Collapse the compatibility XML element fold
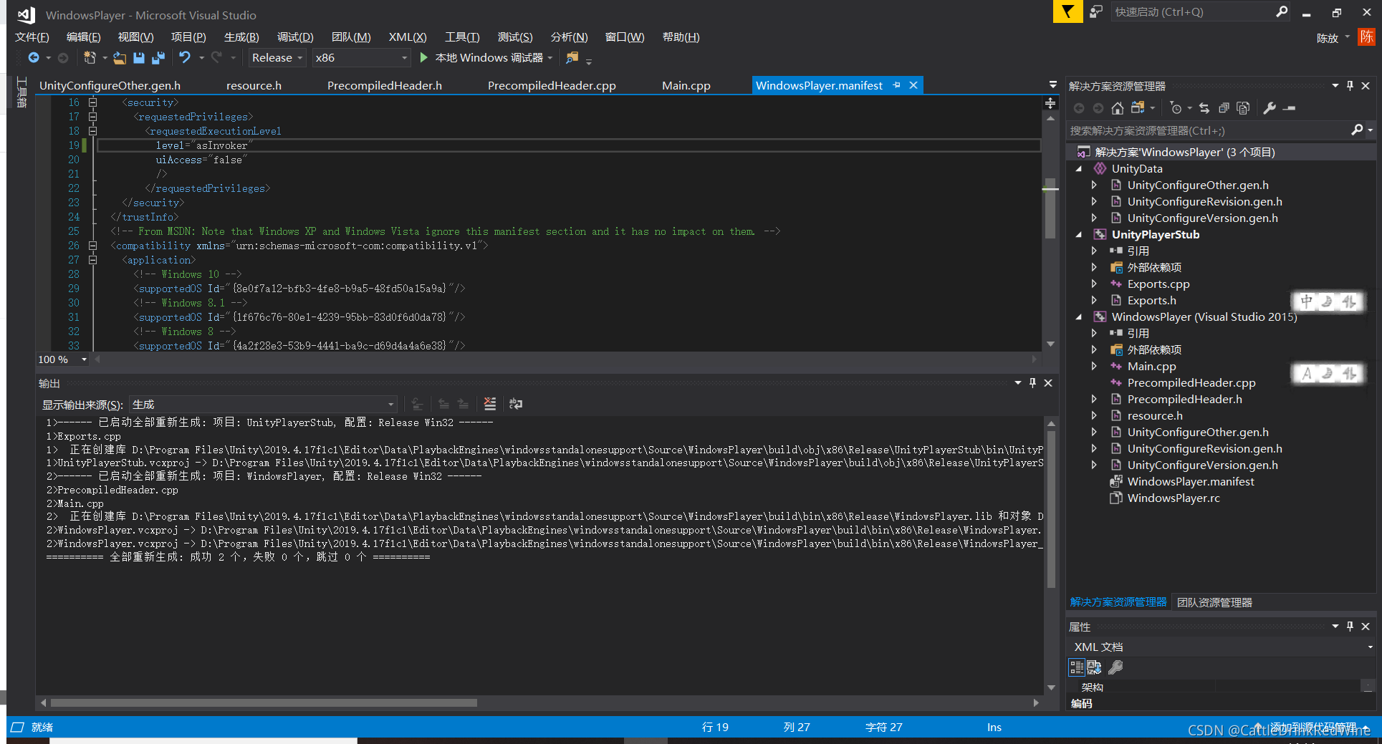Image resolution: width=1382 pixels, height=744 pixels. [x=92, y=246]
